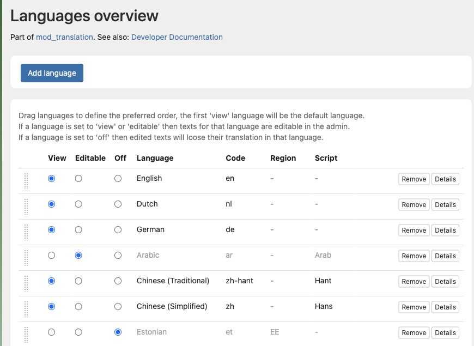Screen dimensions: 474x346
Task: Turn English off via Off radio
Action: click(118, 178)
